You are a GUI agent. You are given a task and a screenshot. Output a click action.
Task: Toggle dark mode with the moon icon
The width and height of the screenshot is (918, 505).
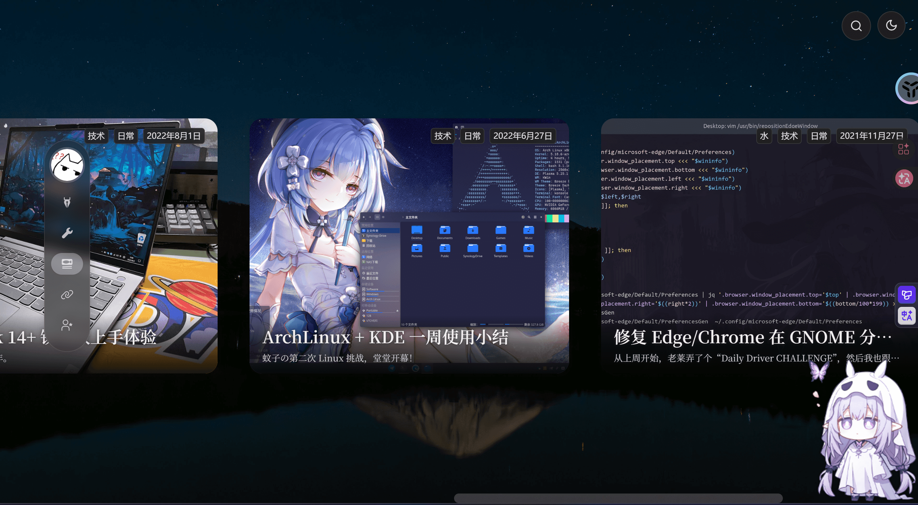point(891,26)
